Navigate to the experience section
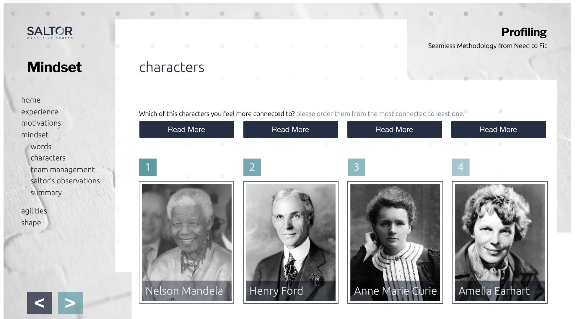The width and height of the screenshot is (576, 319). 40,112
